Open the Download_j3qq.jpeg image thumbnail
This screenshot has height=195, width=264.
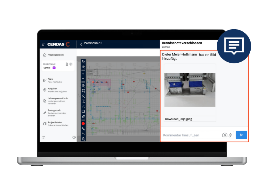coord(190,90)
